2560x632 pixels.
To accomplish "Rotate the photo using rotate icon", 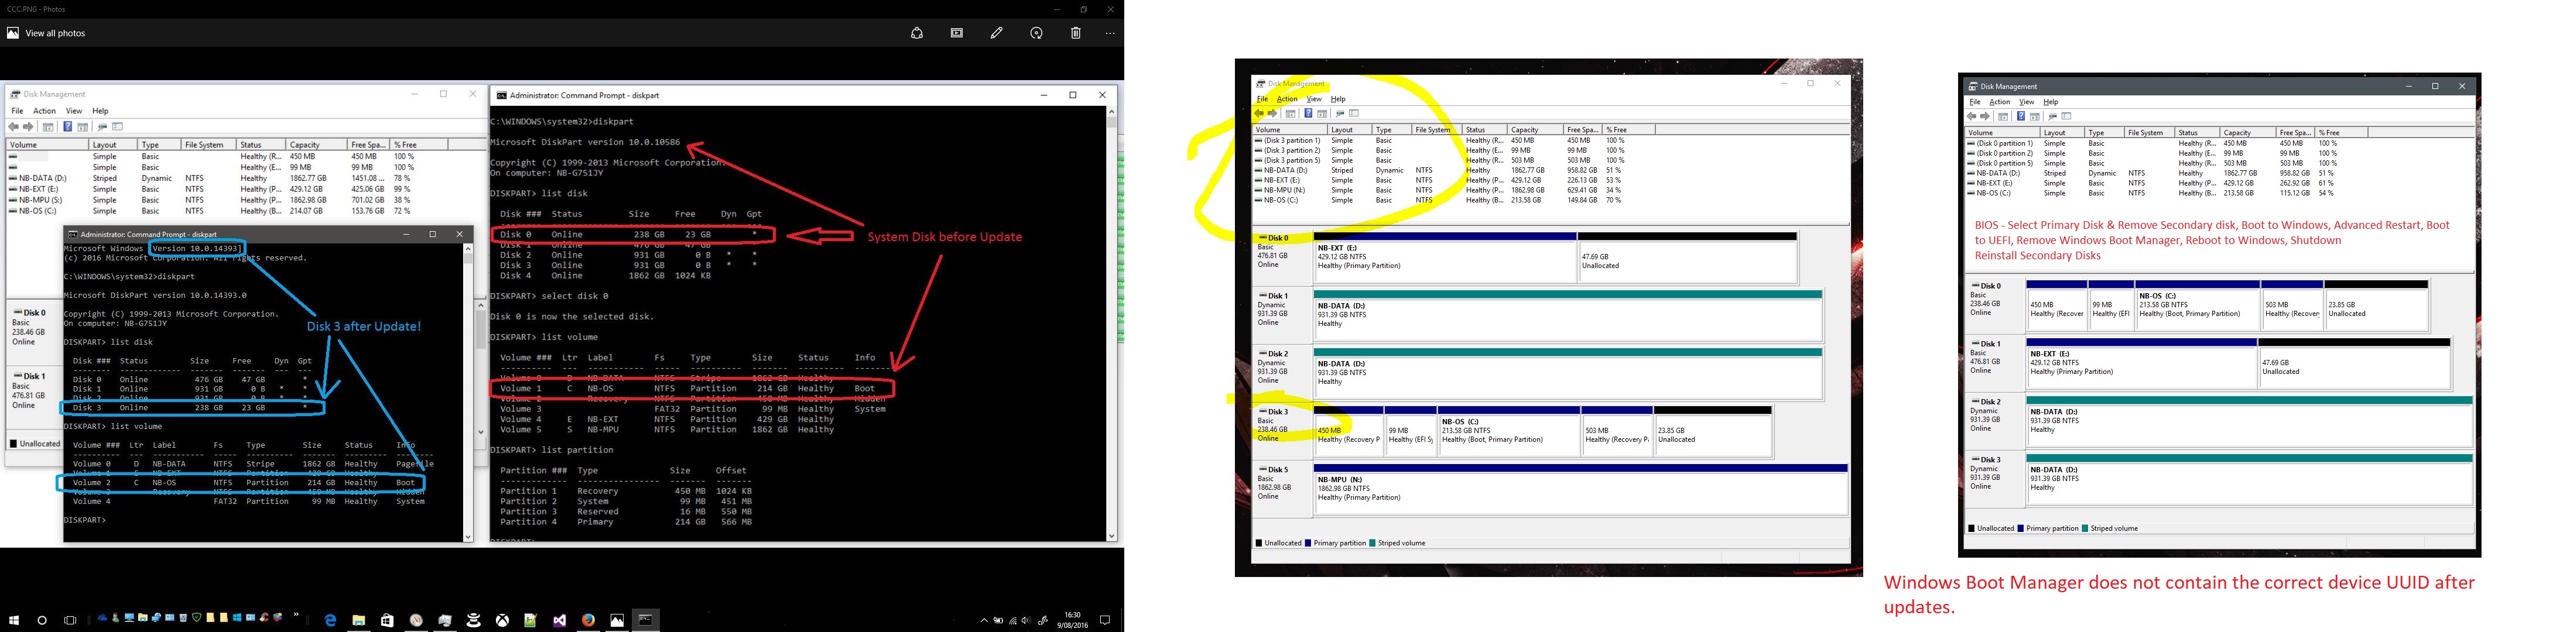I will (x=1035, y=33).
